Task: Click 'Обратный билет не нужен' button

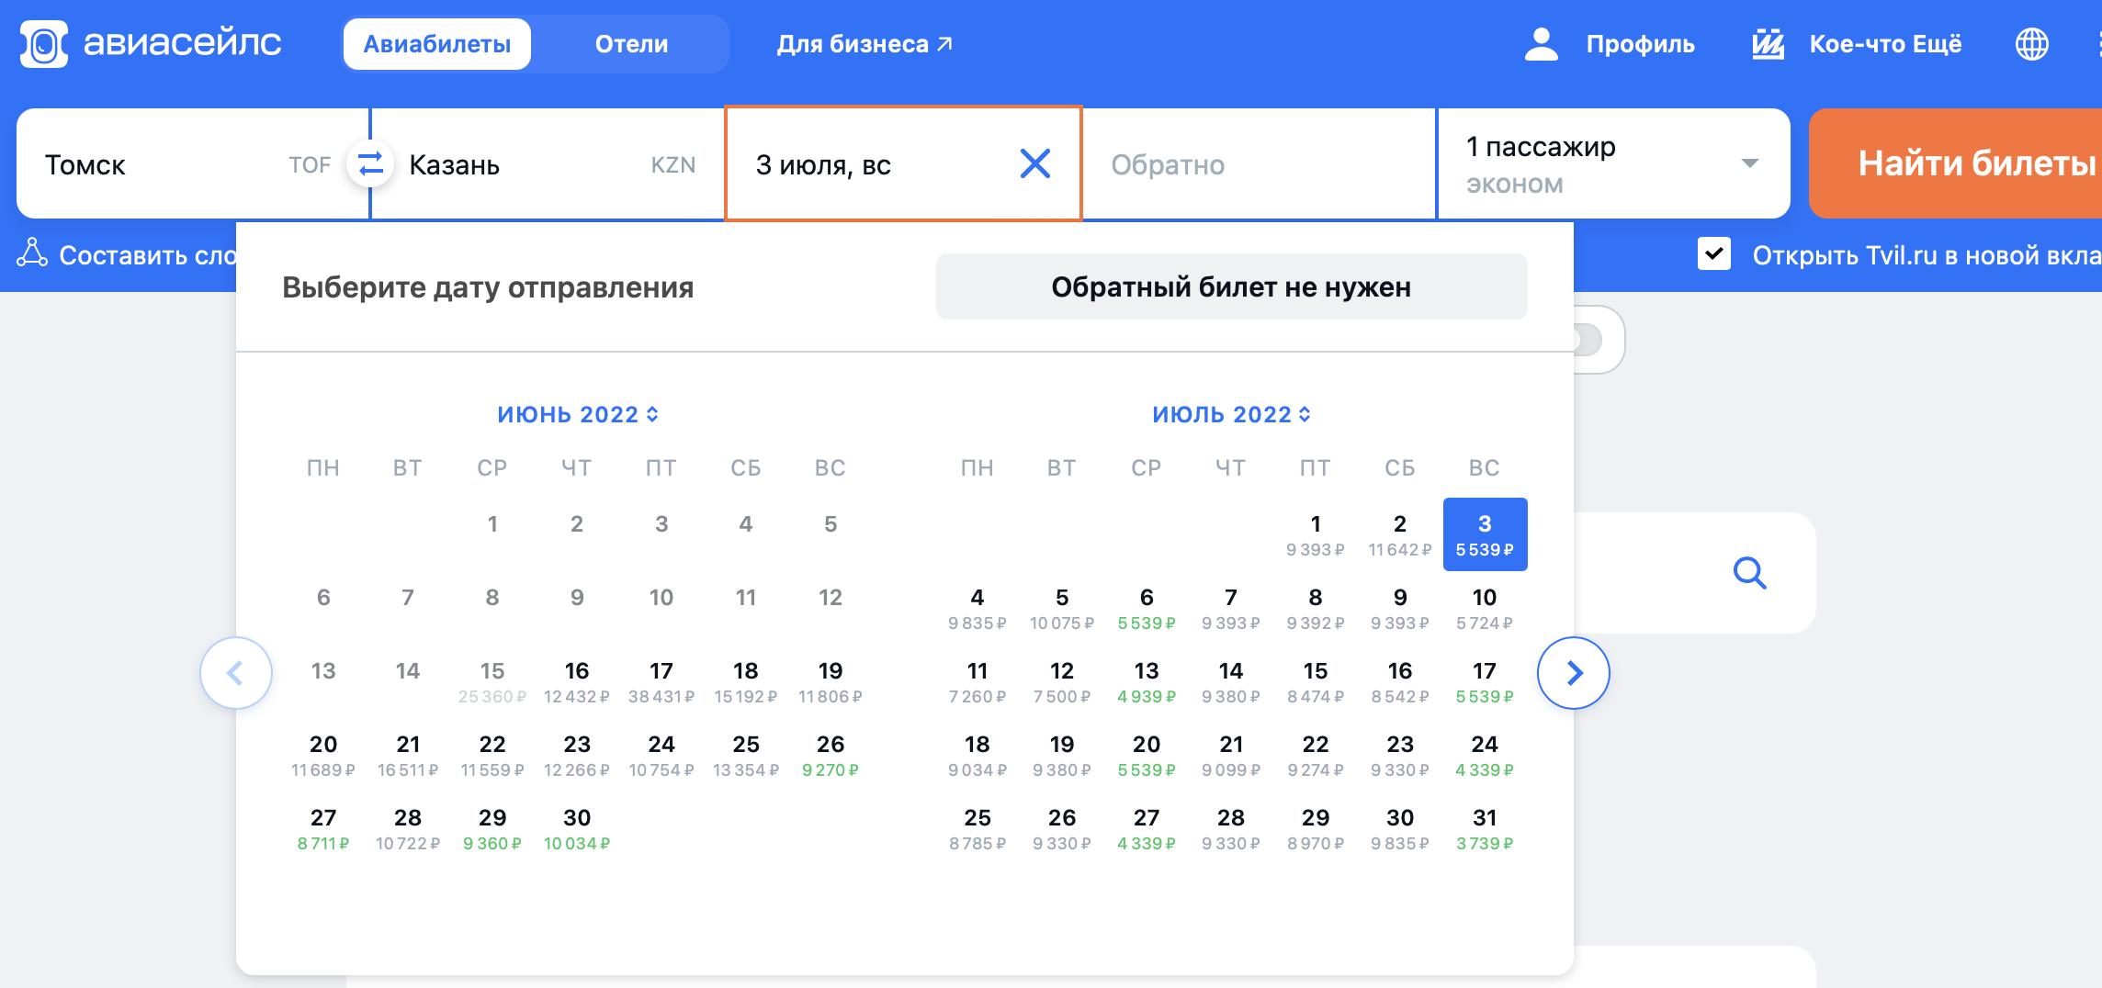Action: [x=1231, y=286]
